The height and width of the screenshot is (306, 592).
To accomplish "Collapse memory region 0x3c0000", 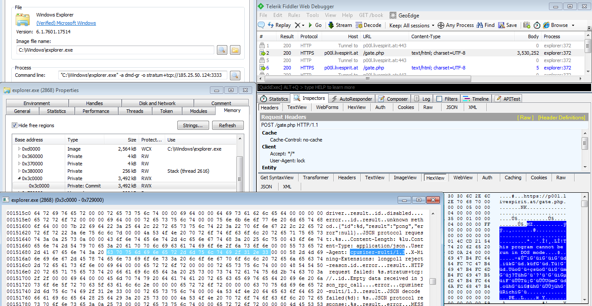I will tap(19, 178).
